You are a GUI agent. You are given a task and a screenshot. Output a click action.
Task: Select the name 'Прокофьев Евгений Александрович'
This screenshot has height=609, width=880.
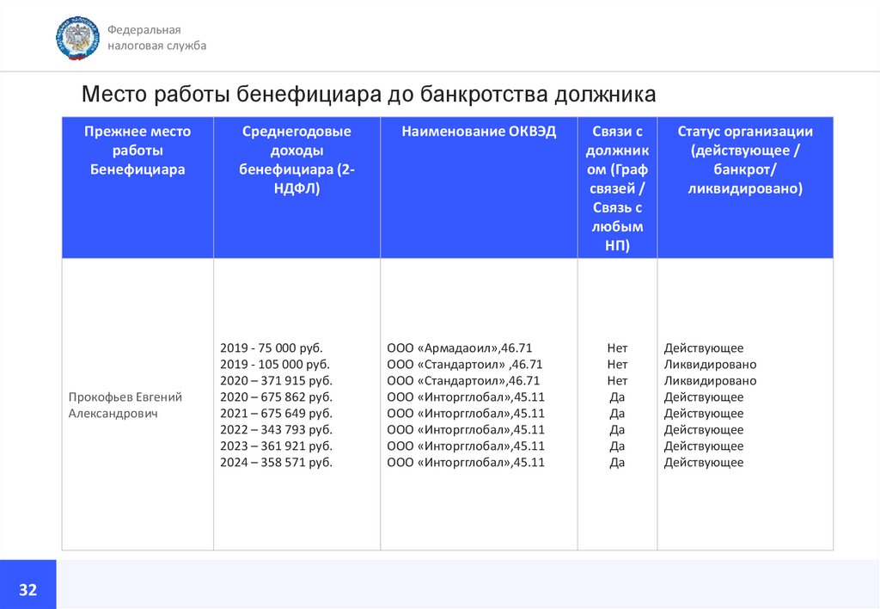click(x=125, y=405)
